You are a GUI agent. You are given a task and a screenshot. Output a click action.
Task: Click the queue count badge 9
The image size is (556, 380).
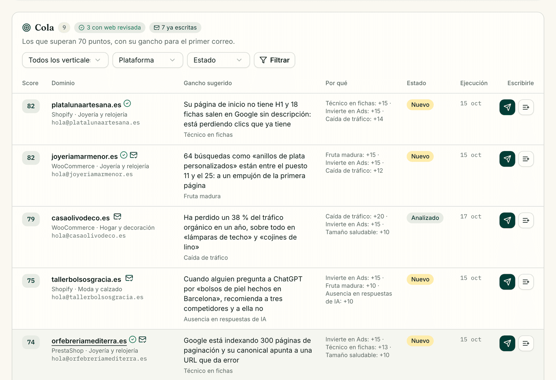pyautogui.click(x=64, y=27)
